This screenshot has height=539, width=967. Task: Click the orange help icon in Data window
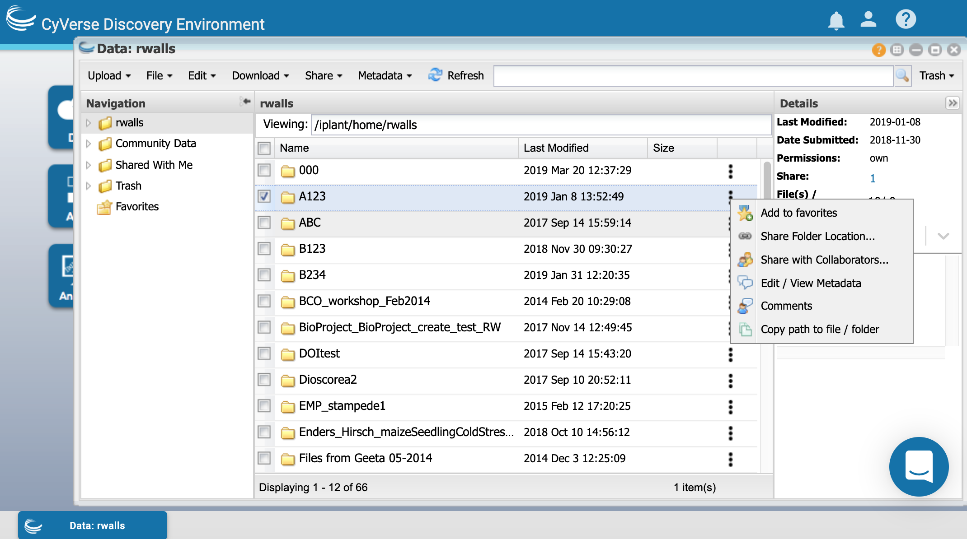[878, 50]
